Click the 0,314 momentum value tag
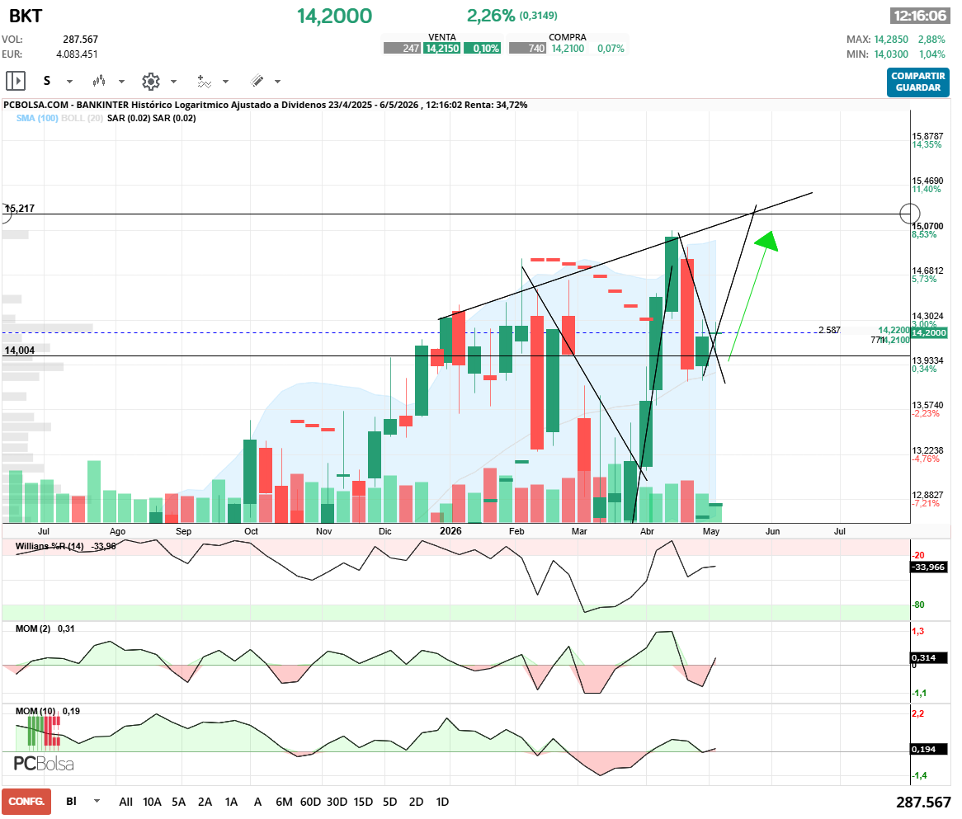Screen dimensions: 962x819 click(928, 657)
